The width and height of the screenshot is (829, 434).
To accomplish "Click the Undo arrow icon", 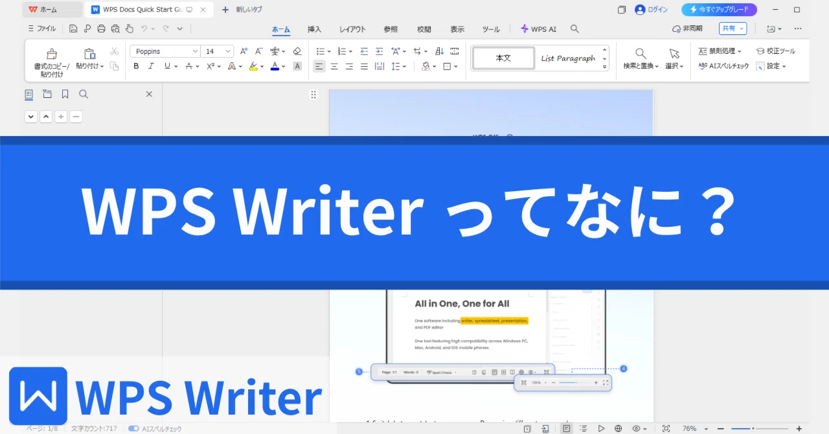I will click(144, 29).
